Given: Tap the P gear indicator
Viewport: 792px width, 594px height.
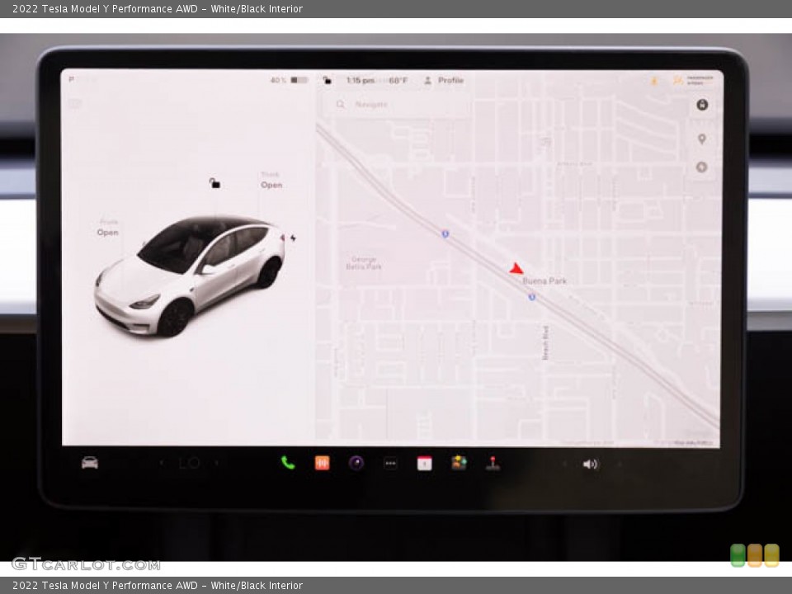Looking at the screenshot, I should (71, 80).
